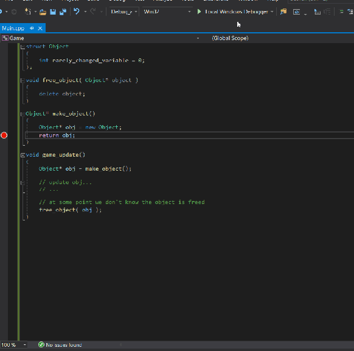Image resolution: width=354 pixels, height=351 pixels.
Task: Click the green lines icon after the separator
Action: click(x=341, y=12)
